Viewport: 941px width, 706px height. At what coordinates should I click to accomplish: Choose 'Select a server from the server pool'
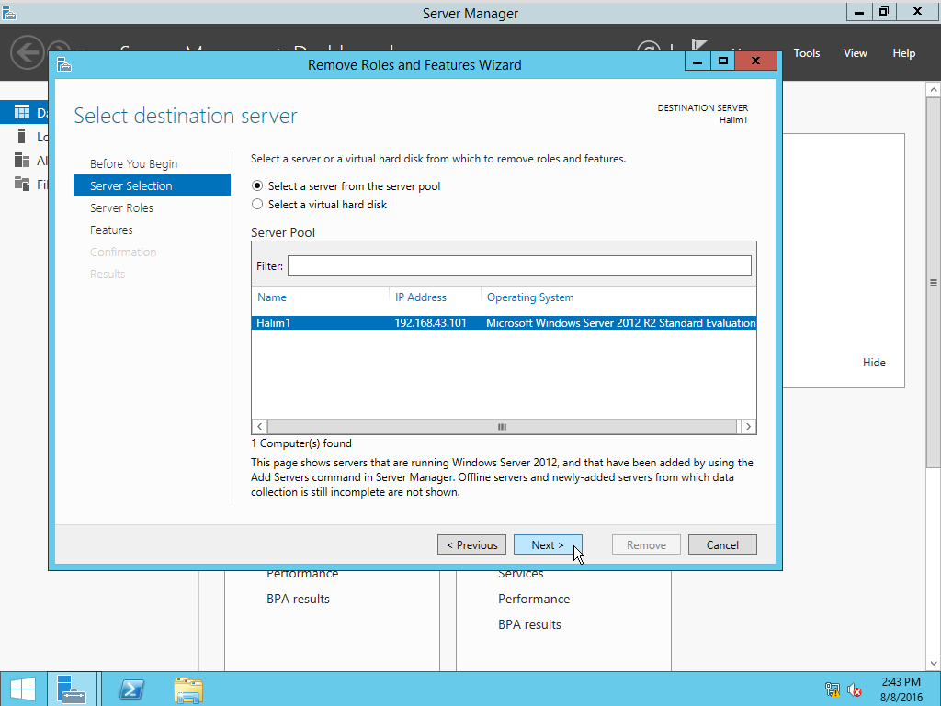pos(258,185)
